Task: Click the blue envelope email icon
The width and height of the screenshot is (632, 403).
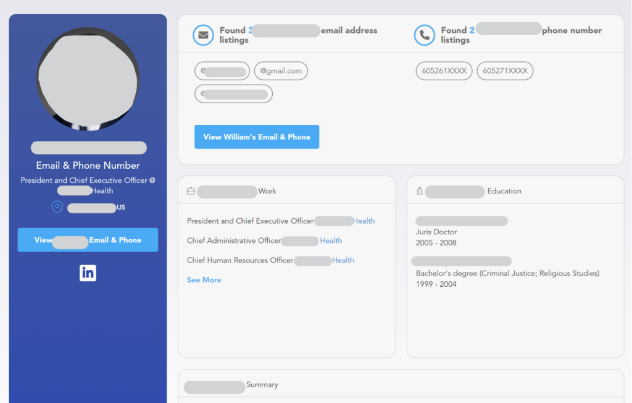Action: coord(203,35)
